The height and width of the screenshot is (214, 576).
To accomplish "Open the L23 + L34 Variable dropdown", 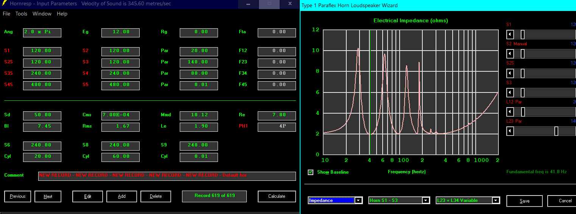I will (496, 200).
